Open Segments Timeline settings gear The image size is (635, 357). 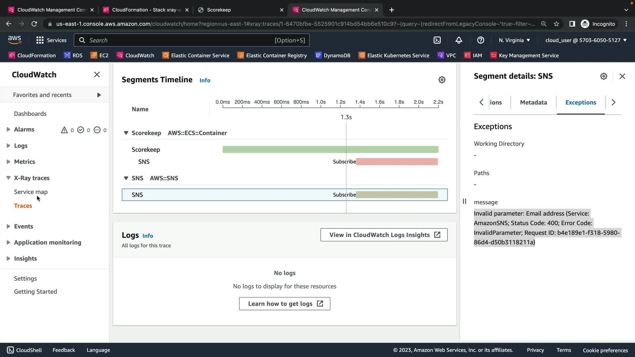tap(442, 80)
